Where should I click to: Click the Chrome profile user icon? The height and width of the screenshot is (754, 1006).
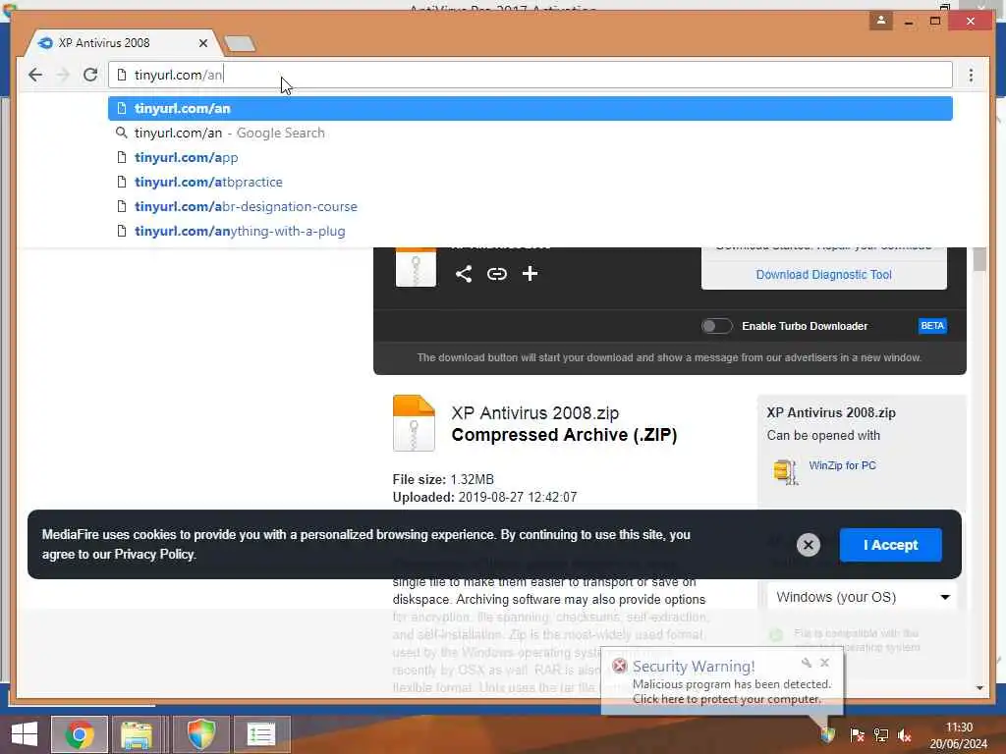coord(881,21)
